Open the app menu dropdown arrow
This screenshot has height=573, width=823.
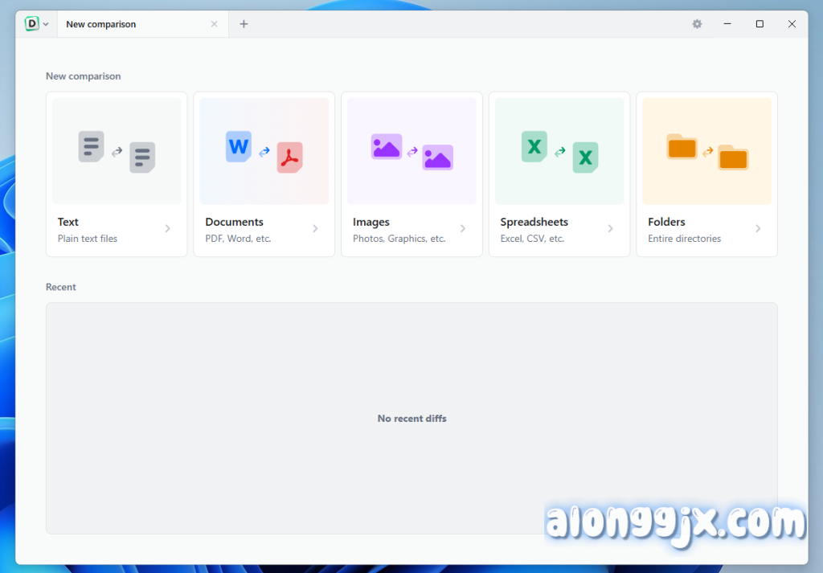coord(46,24)
